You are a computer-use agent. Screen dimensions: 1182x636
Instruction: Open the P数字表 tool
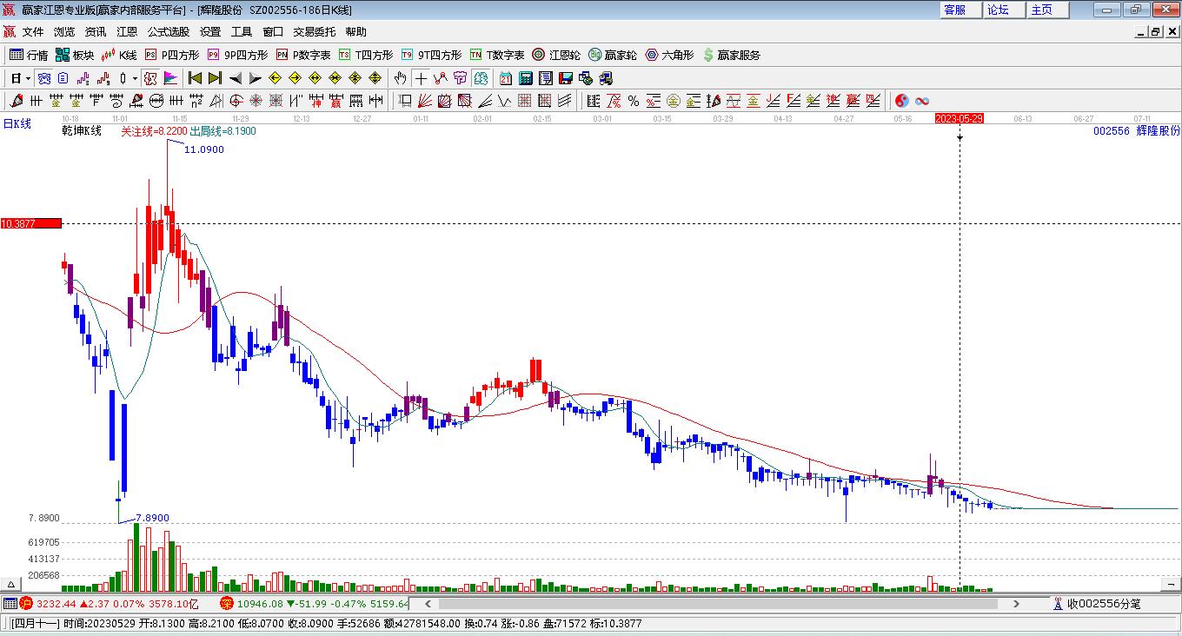coord(303,55)
